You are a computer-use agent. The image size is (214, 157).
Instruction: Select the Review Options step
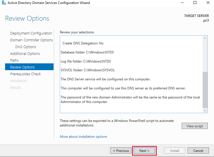(x=23, y=67)
